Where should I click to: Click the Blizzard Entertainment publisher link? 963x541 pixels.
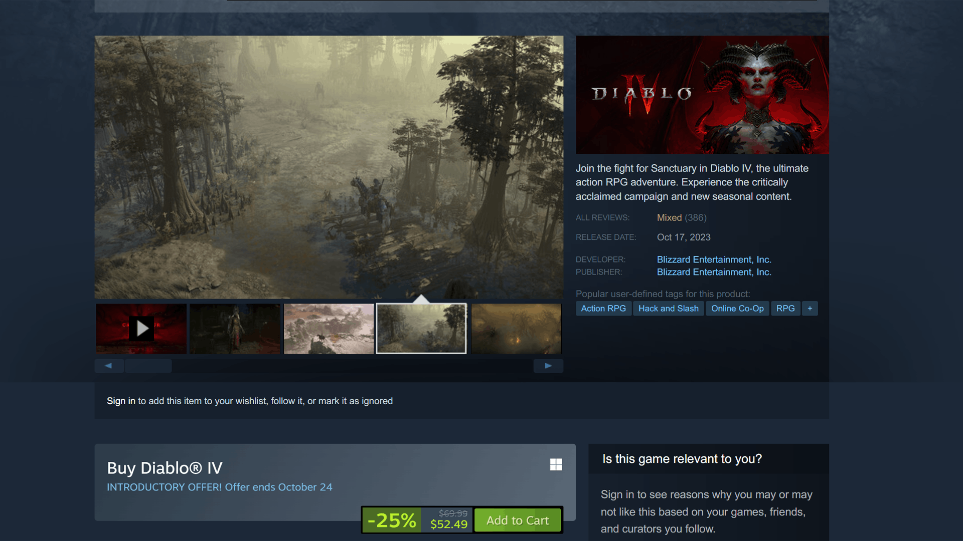[x=714, y=272]
